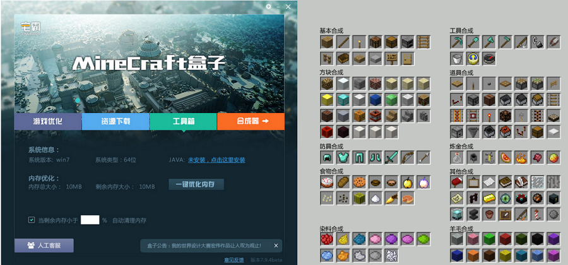Image resolution: width=568 pixels, height=265 pixels.
Task: Select the firework rocket recipe
Action: click(x=537, y=215)
